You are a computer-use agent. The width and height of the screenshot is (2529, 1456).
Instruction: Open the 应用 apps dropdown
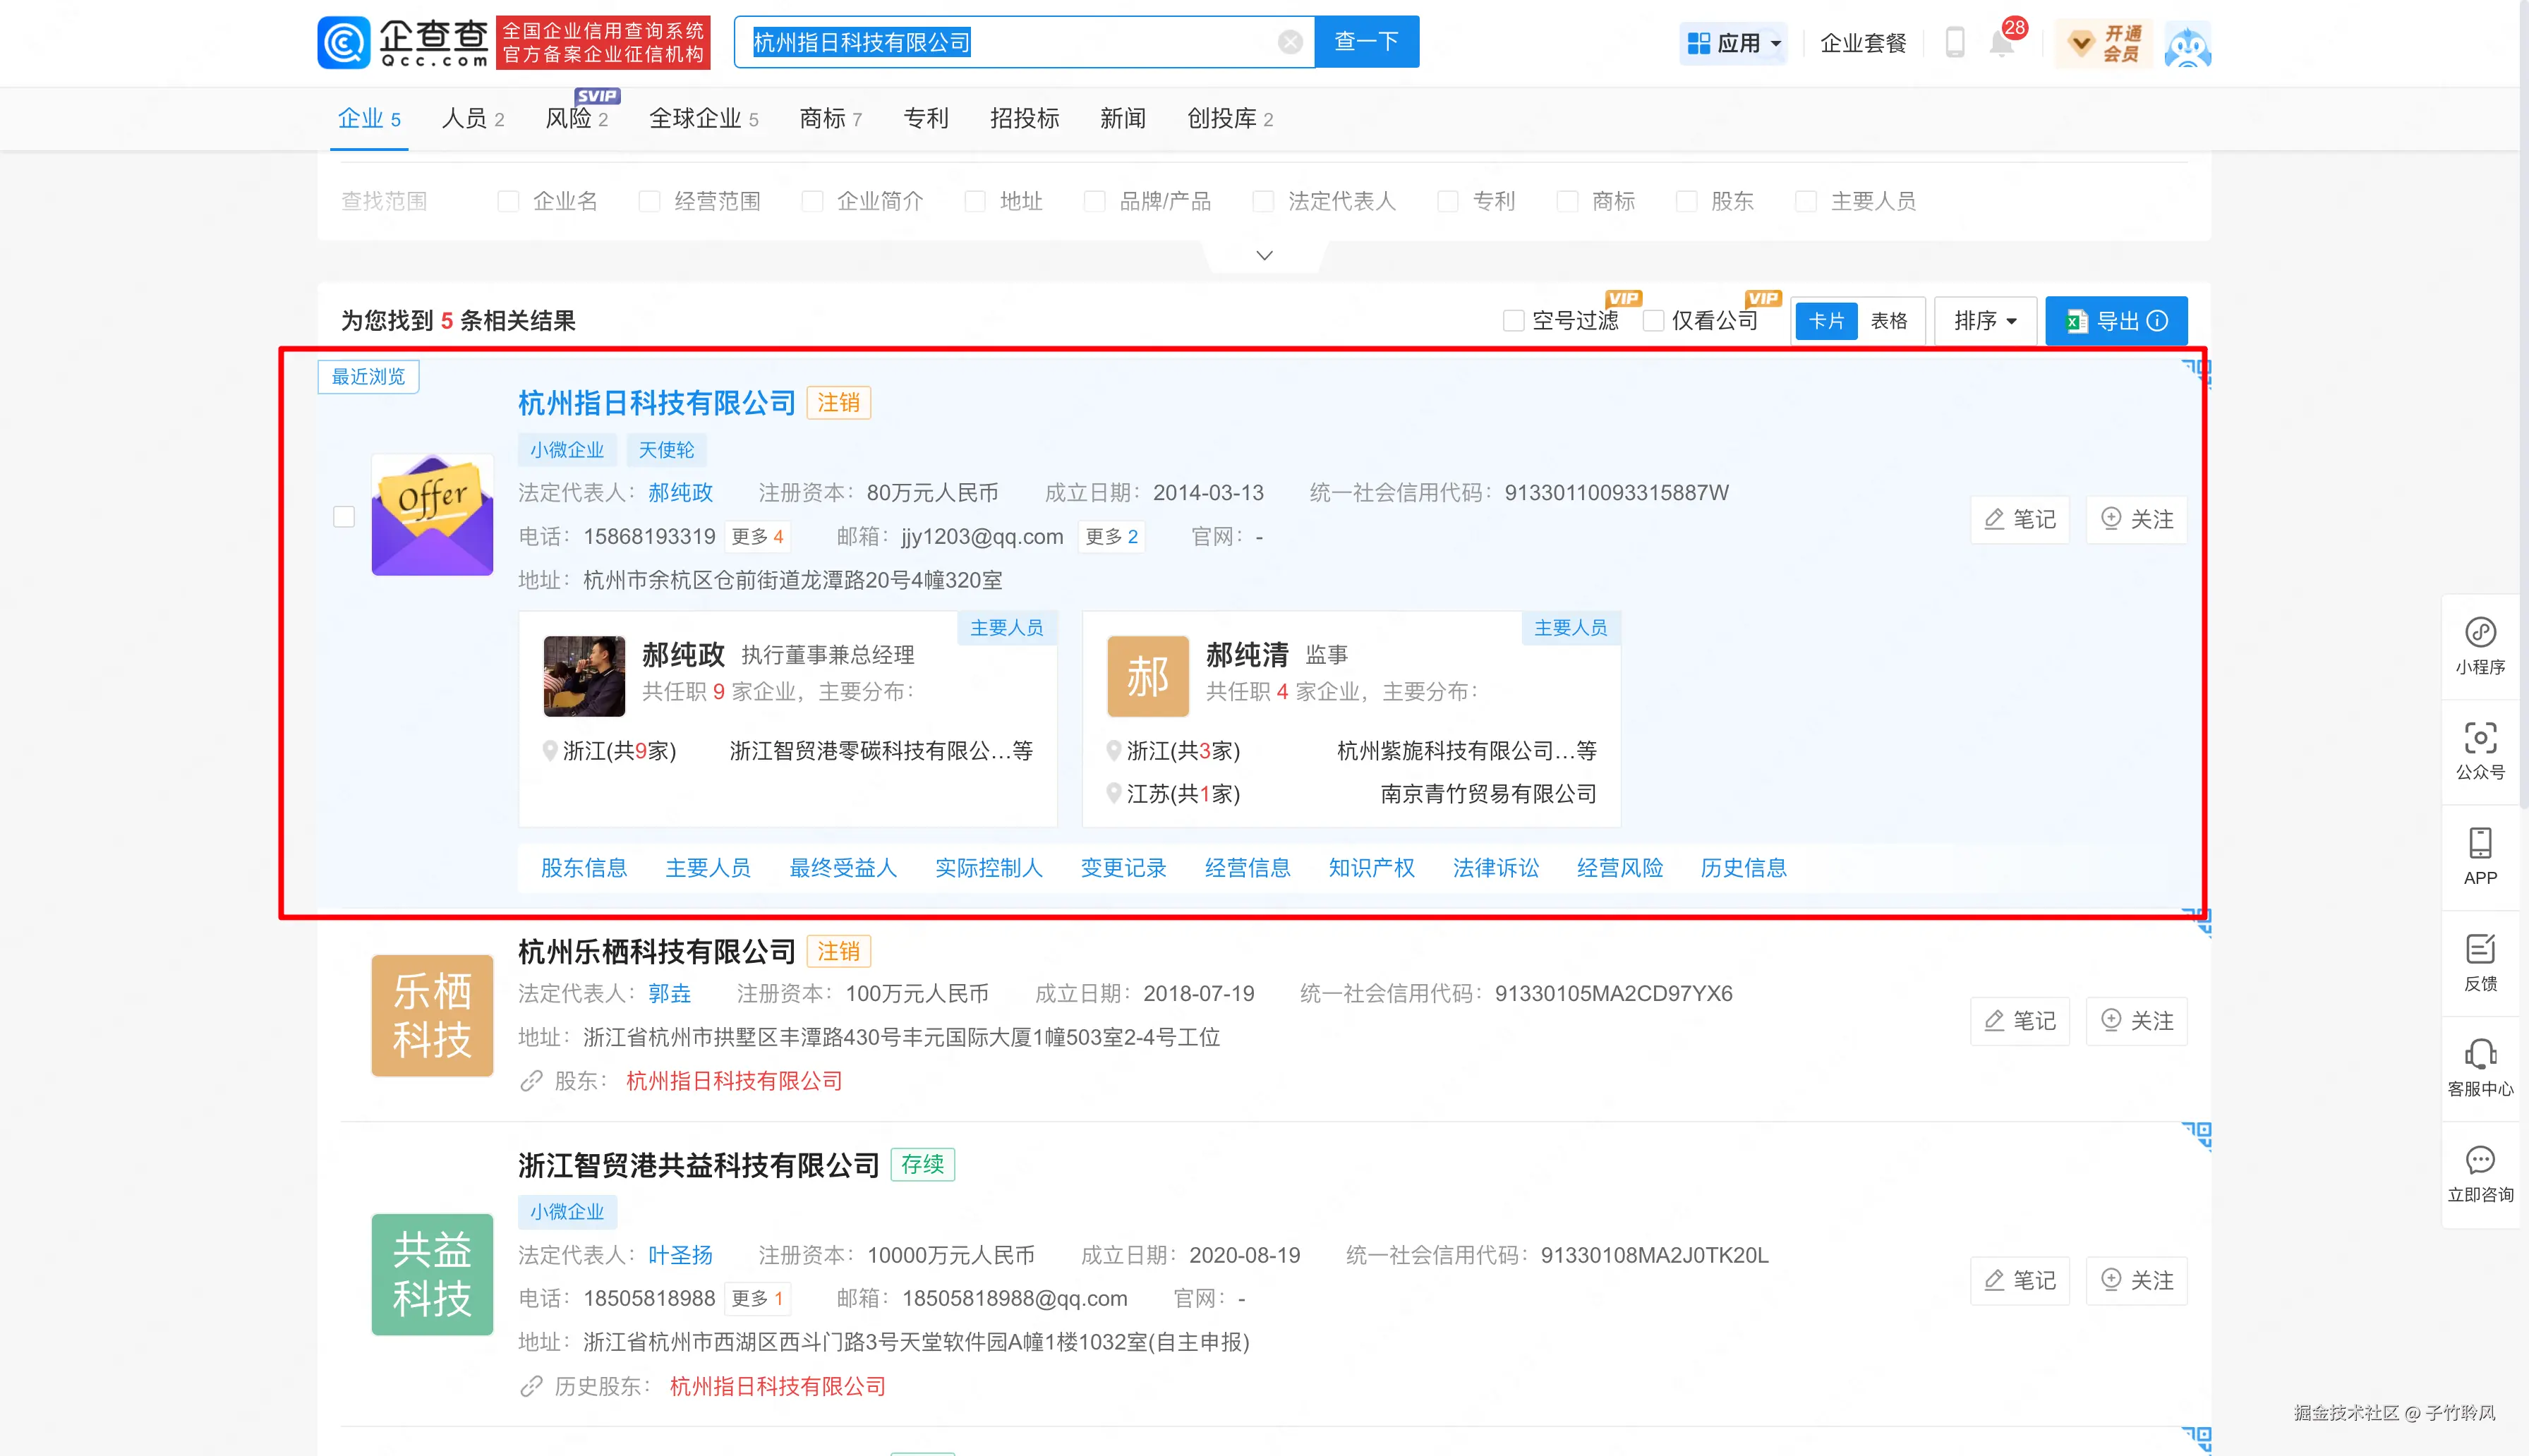coord(1733,42)
